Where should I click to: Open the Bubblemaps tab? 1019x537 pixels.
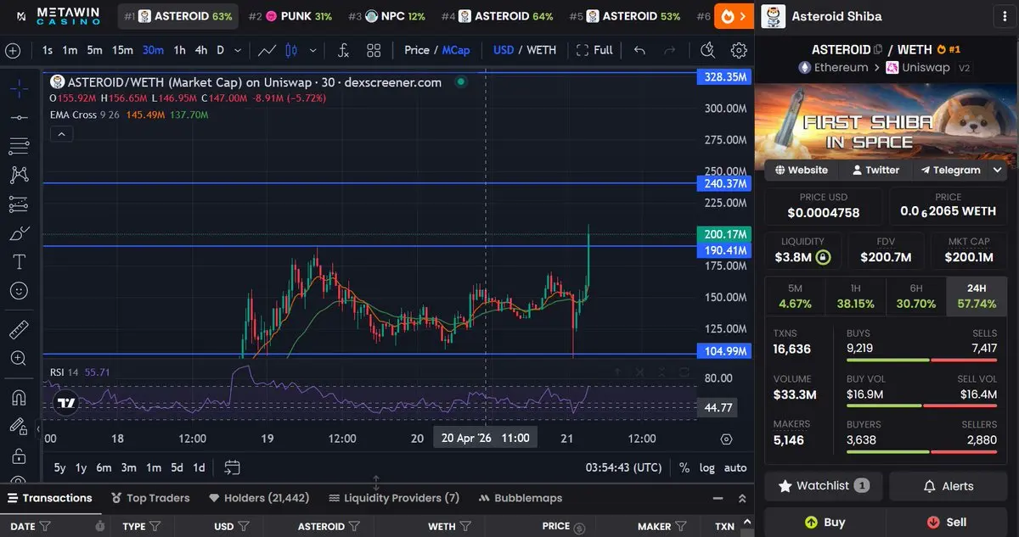click(x=521, y=498)
